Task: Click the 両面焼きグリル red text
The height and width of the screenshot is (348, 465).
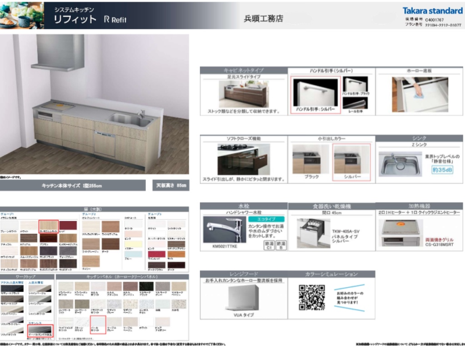Action: 439,240
